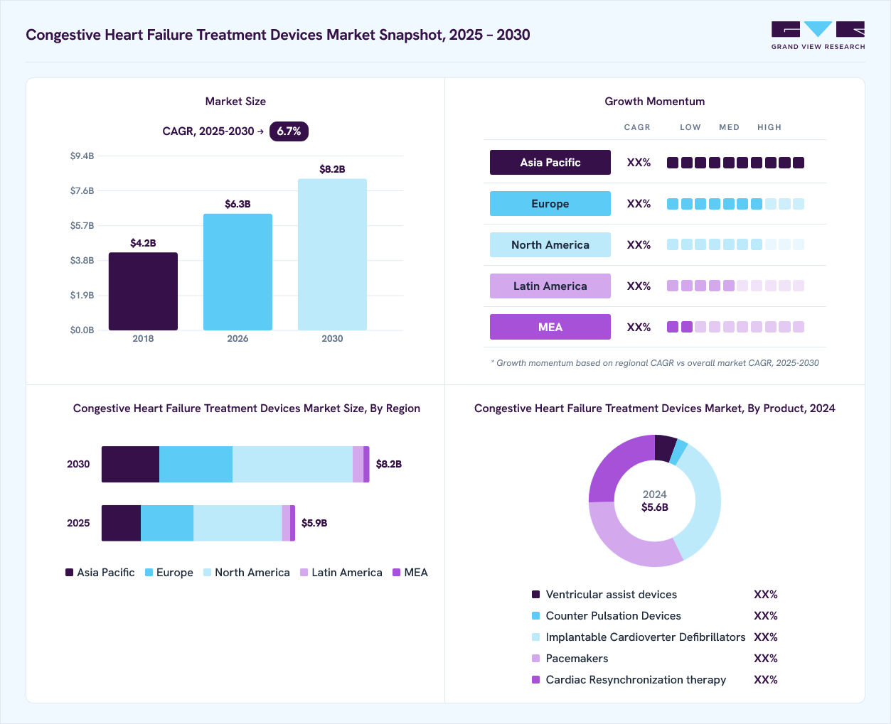The width and height of the screenshot is (891, 724).
Task: Click the $6.3B bar value label
Action: click(238, 204)
